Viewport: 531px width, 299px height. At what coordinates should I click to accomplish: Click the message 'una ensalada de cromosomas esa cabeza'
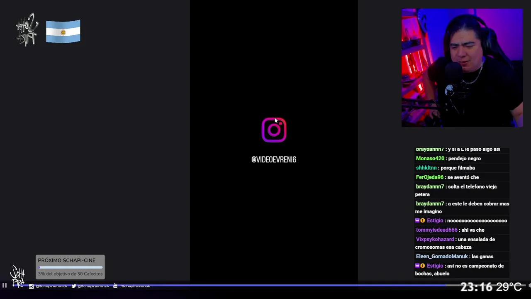click(x=455, y=243)
